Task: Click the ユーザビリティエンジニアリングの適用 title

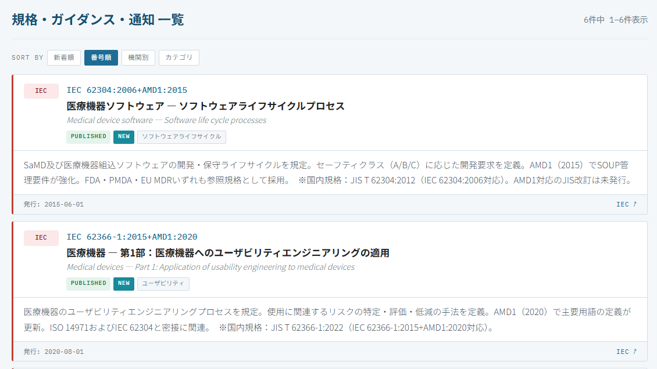Action: point(228,253)
